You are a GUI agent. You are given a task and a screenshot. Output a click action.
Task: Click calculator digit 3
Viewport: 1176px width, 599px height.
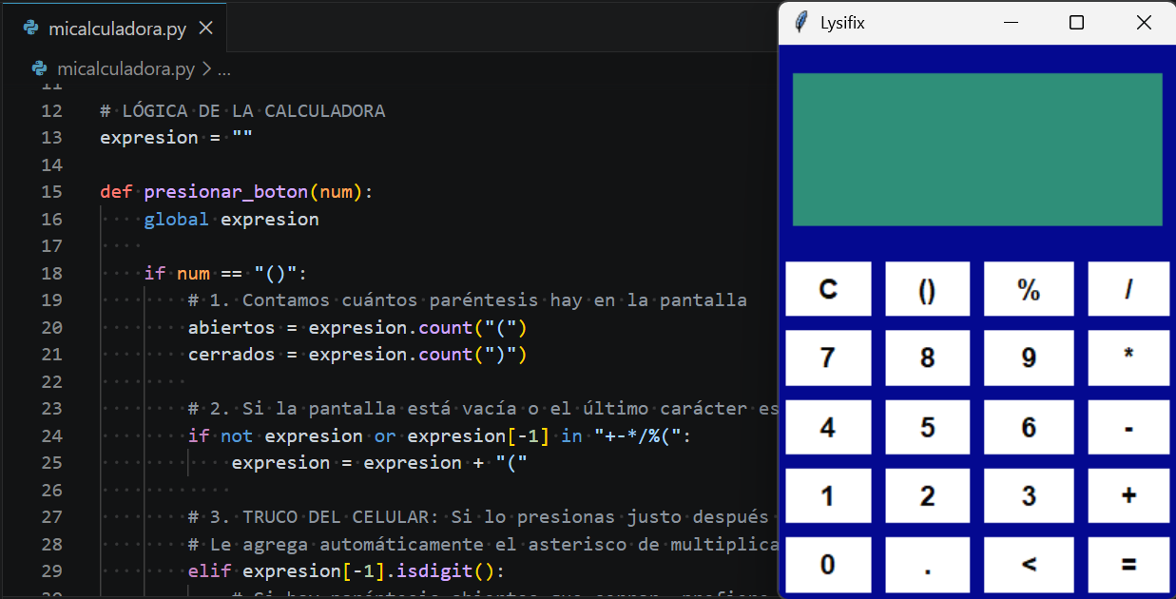(x=1029, y=495)
